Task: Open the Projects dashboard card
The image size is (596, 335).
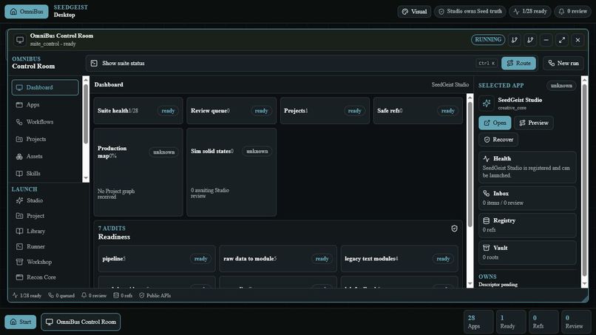Action: (325, 111)
